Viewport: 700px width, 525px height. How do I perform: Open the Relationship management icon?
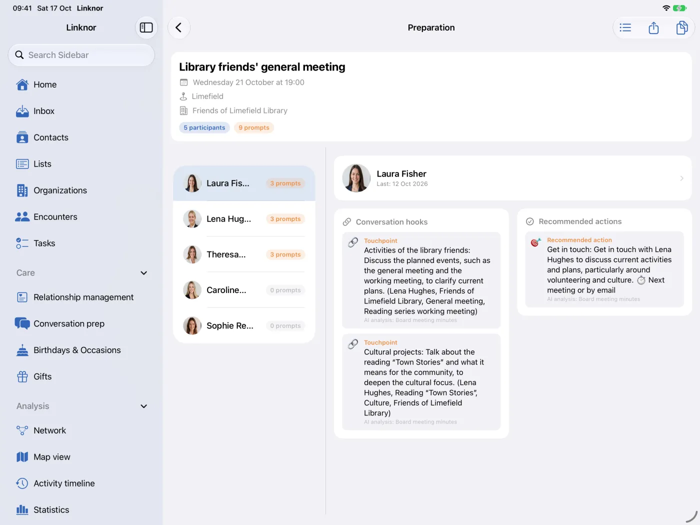22,297
